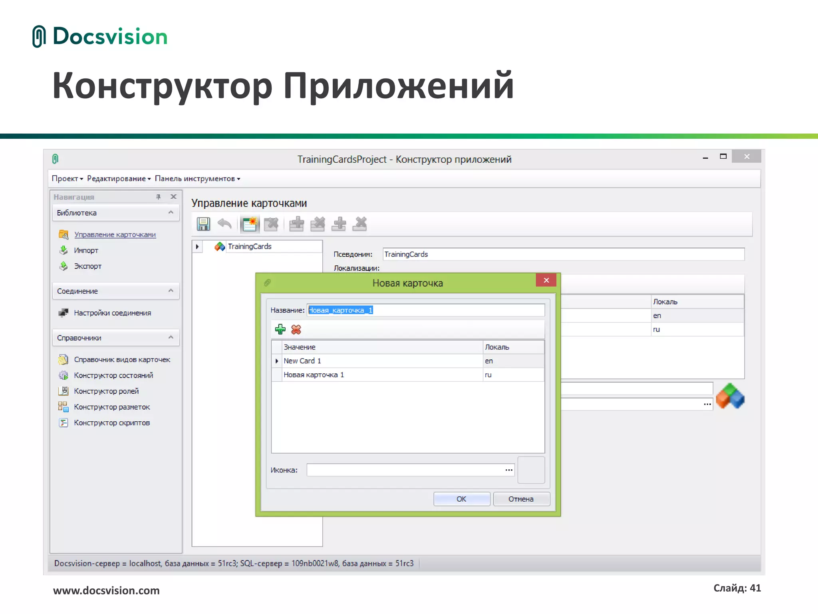Click the 'ru' locale cell in dialog
Image resolution: width=818 pixels, height=614 pixels.
pos(514,375)
